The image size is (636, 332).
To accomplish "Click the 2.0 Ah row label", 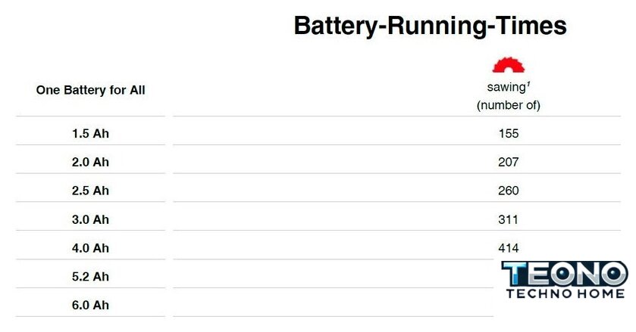I will pos(91,163).
